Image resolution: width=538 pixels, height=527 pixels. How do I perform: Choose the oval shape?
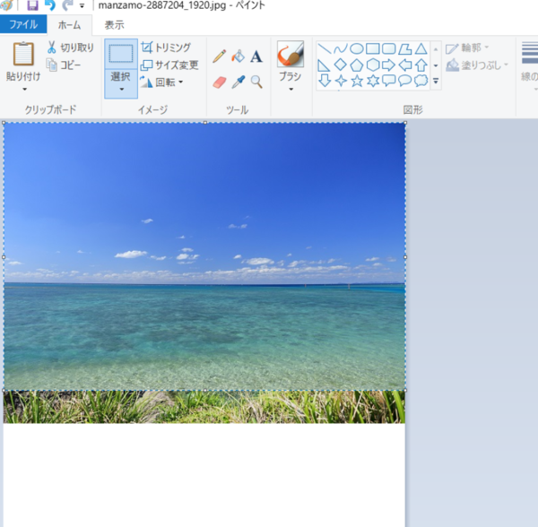click(357, 48)
